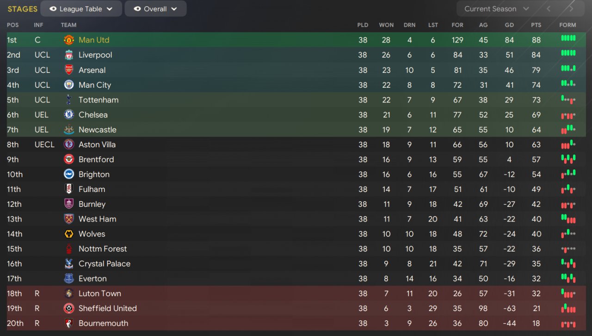The image size is (592, 336).
Task: Click the eye icon beside Overall
Action: tap(137, 9)
